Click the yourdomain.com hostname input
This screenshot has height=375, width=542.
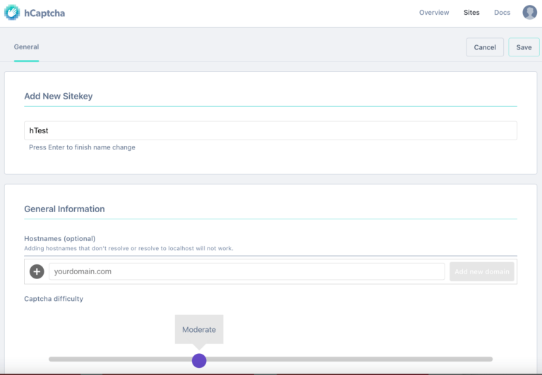coord(247,271)
